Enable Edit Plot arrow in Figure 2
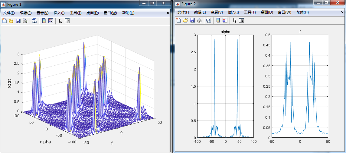346x153 pixels. tap(235, 20)
